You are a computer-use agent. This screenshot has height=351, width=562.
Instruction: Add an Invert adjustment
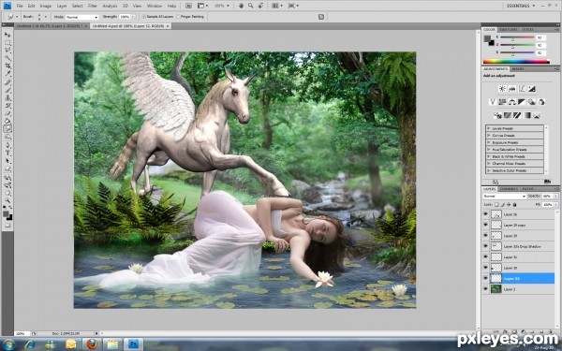point(497,115)
